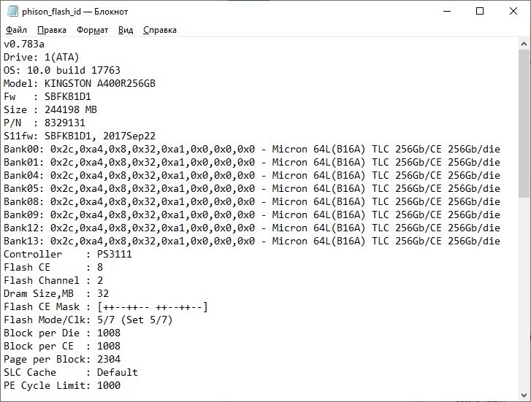
Task: Click the scrollbar up arrow
Action: click(524, 44)
